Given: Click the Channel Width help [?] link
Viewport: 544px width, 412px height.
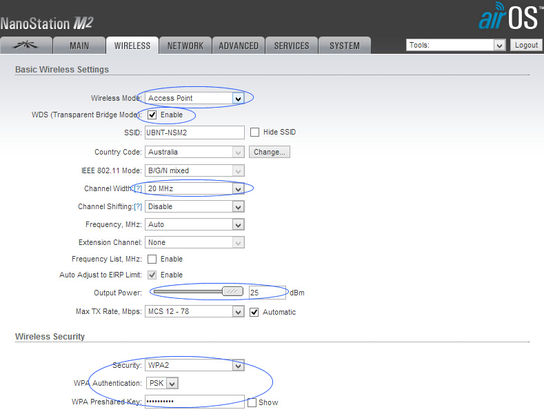Looking at the screenshot, I should [x=138, y=188].
